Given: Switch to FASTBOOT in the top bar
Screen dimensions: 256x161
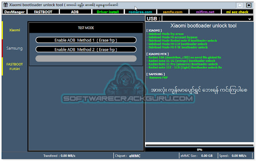Looking at the screenshot, I should click(43, 12).
